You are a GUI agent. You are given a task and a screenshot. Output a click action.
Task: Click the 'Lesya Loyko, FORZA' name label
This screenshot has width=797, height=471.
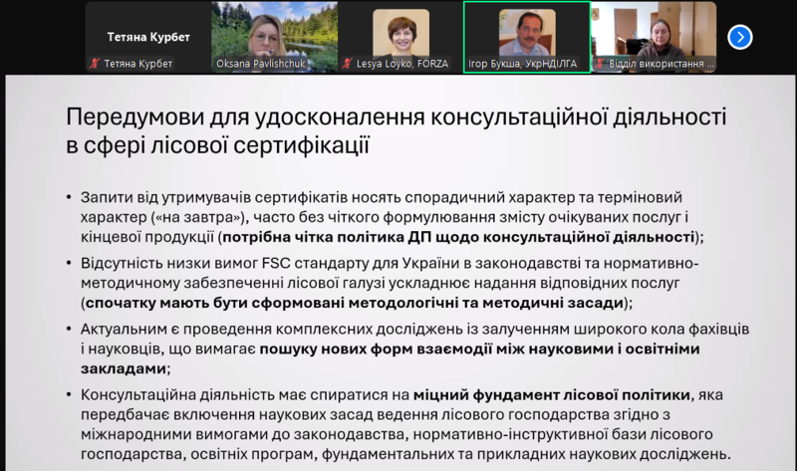[401, 64]
